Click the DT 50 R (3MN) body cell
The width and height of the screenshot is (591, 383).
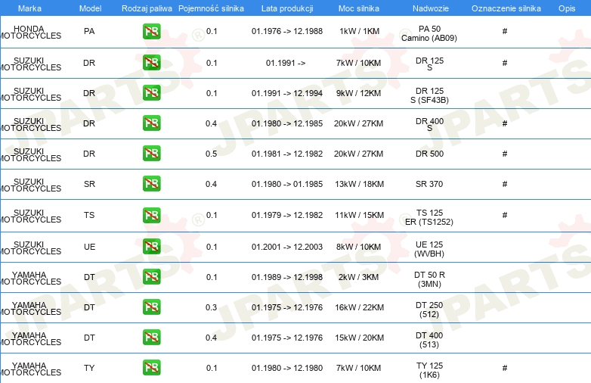(x=430, y=279)
